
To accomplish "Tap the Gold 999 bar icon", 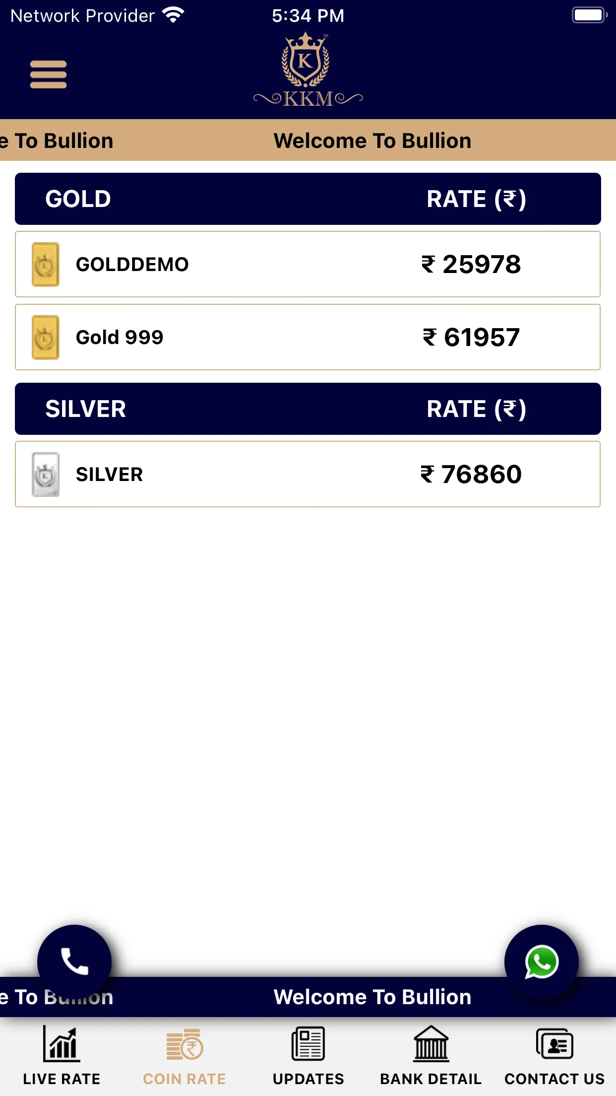I will pyautogui.click(x=46, y=338).
